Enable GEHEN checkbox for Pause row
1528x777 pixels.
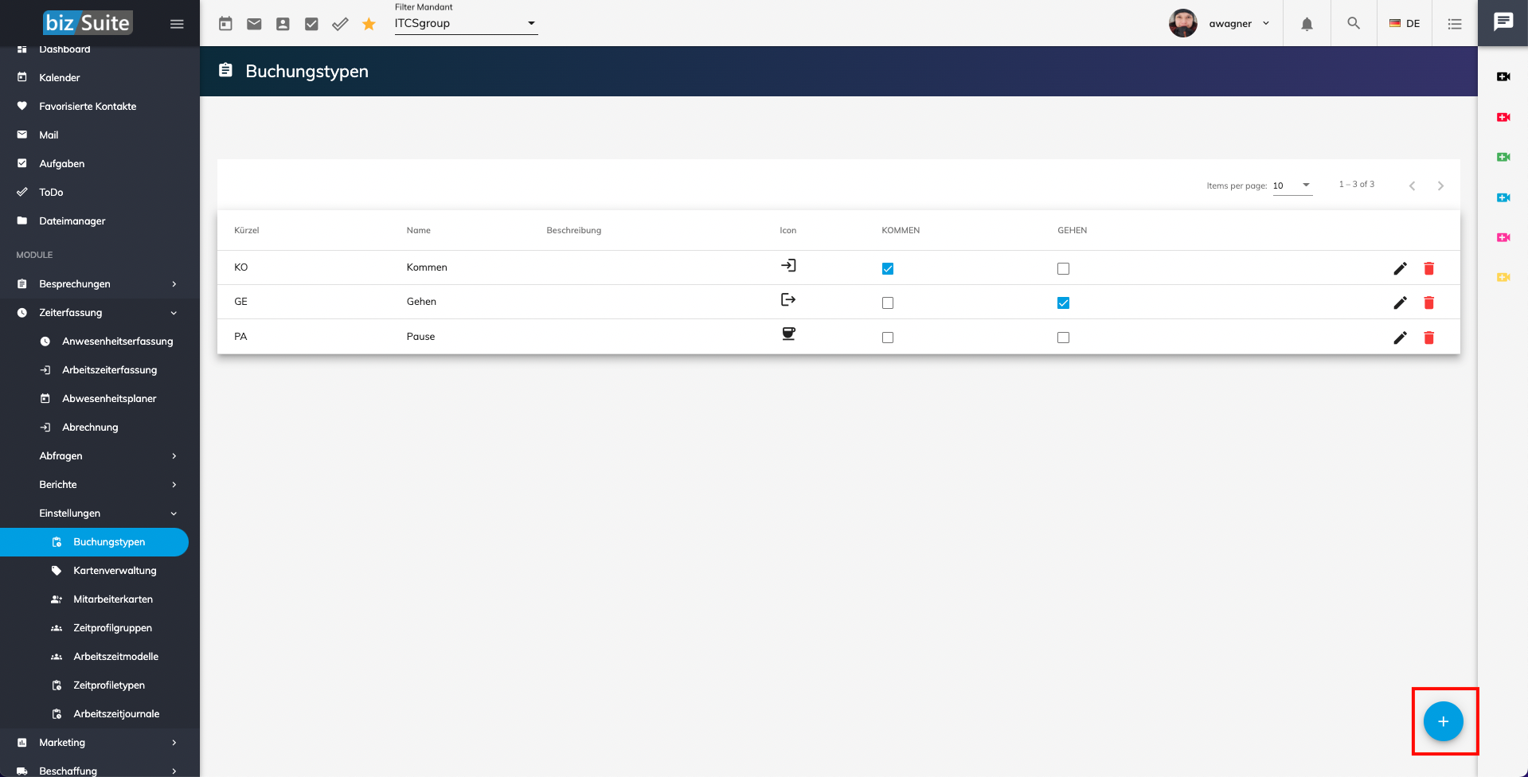click(x=1063, y=338)
